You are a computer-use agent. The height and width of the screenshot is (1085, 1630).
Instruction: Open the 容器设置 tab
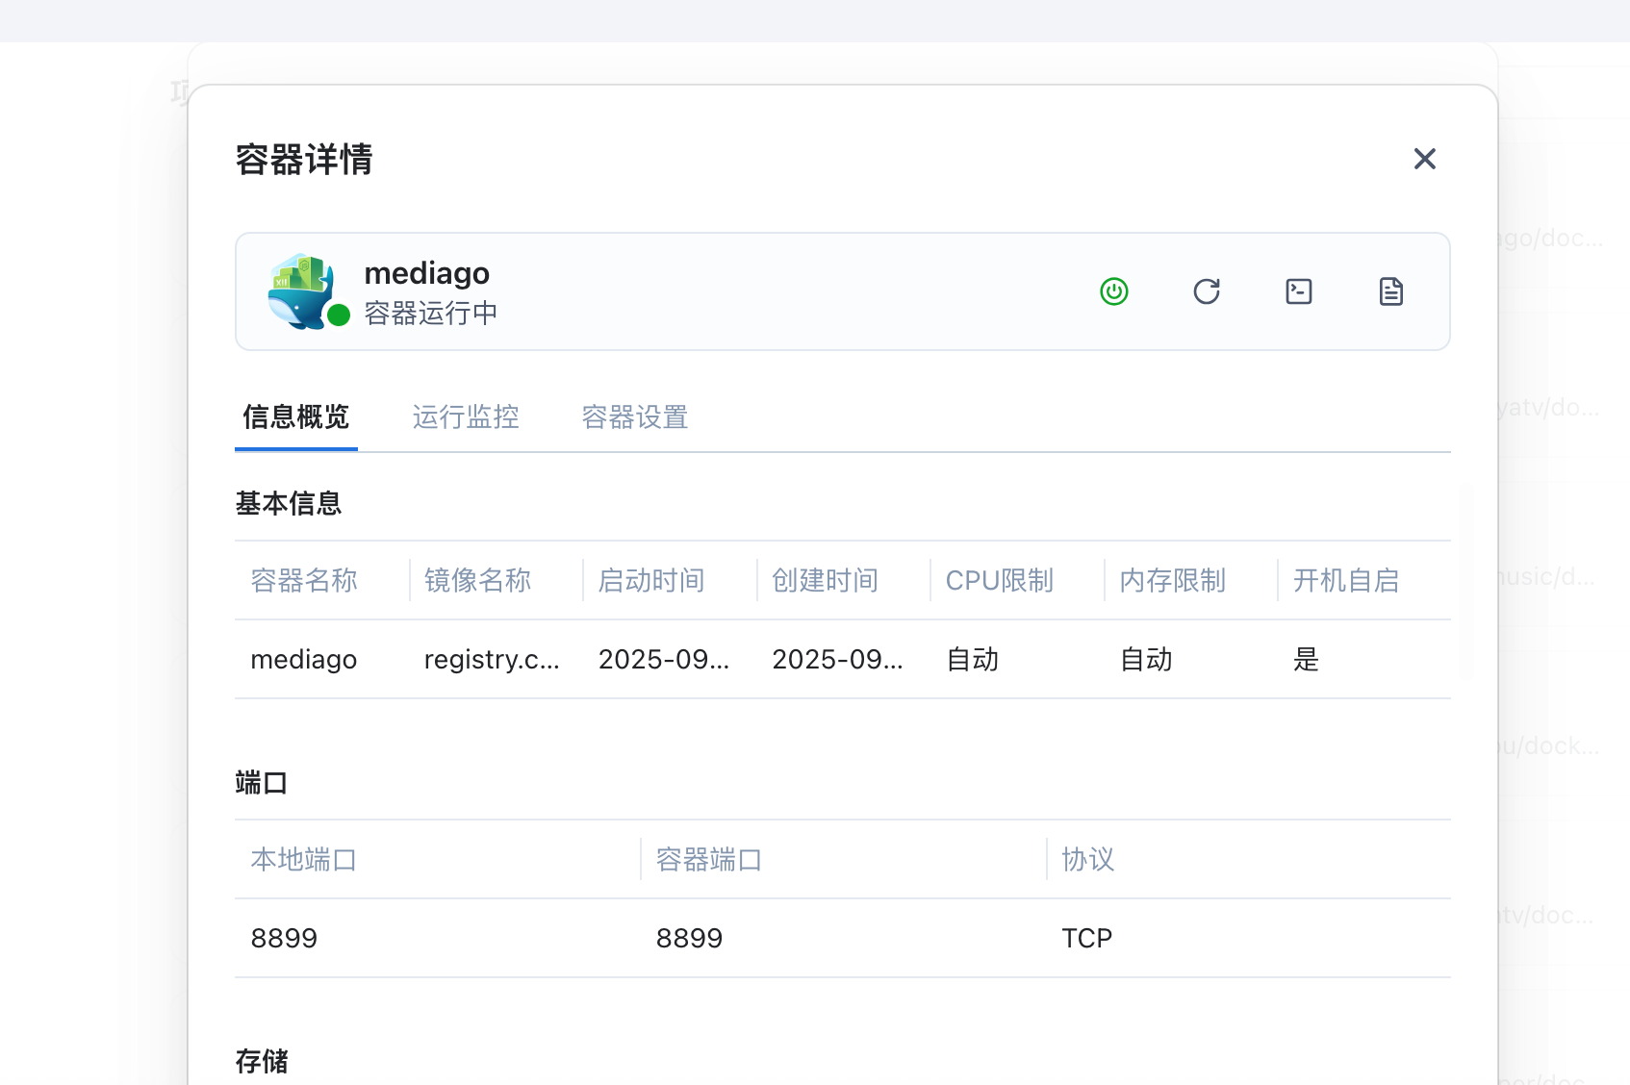point(635,417)
